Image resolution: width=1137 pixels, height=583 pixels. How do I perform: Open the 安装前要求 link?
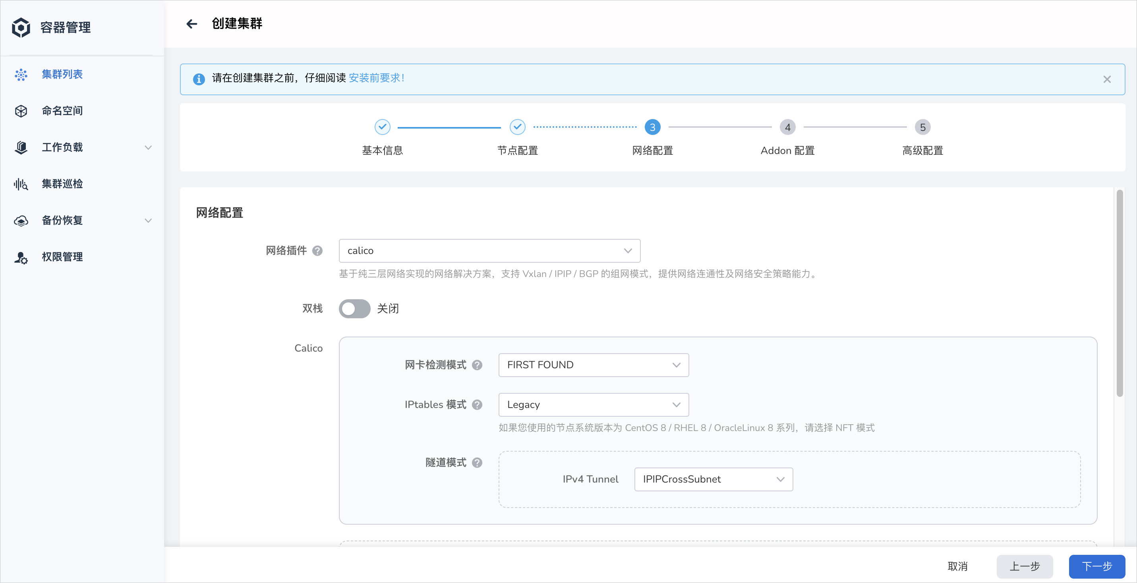tap(377, 78)
